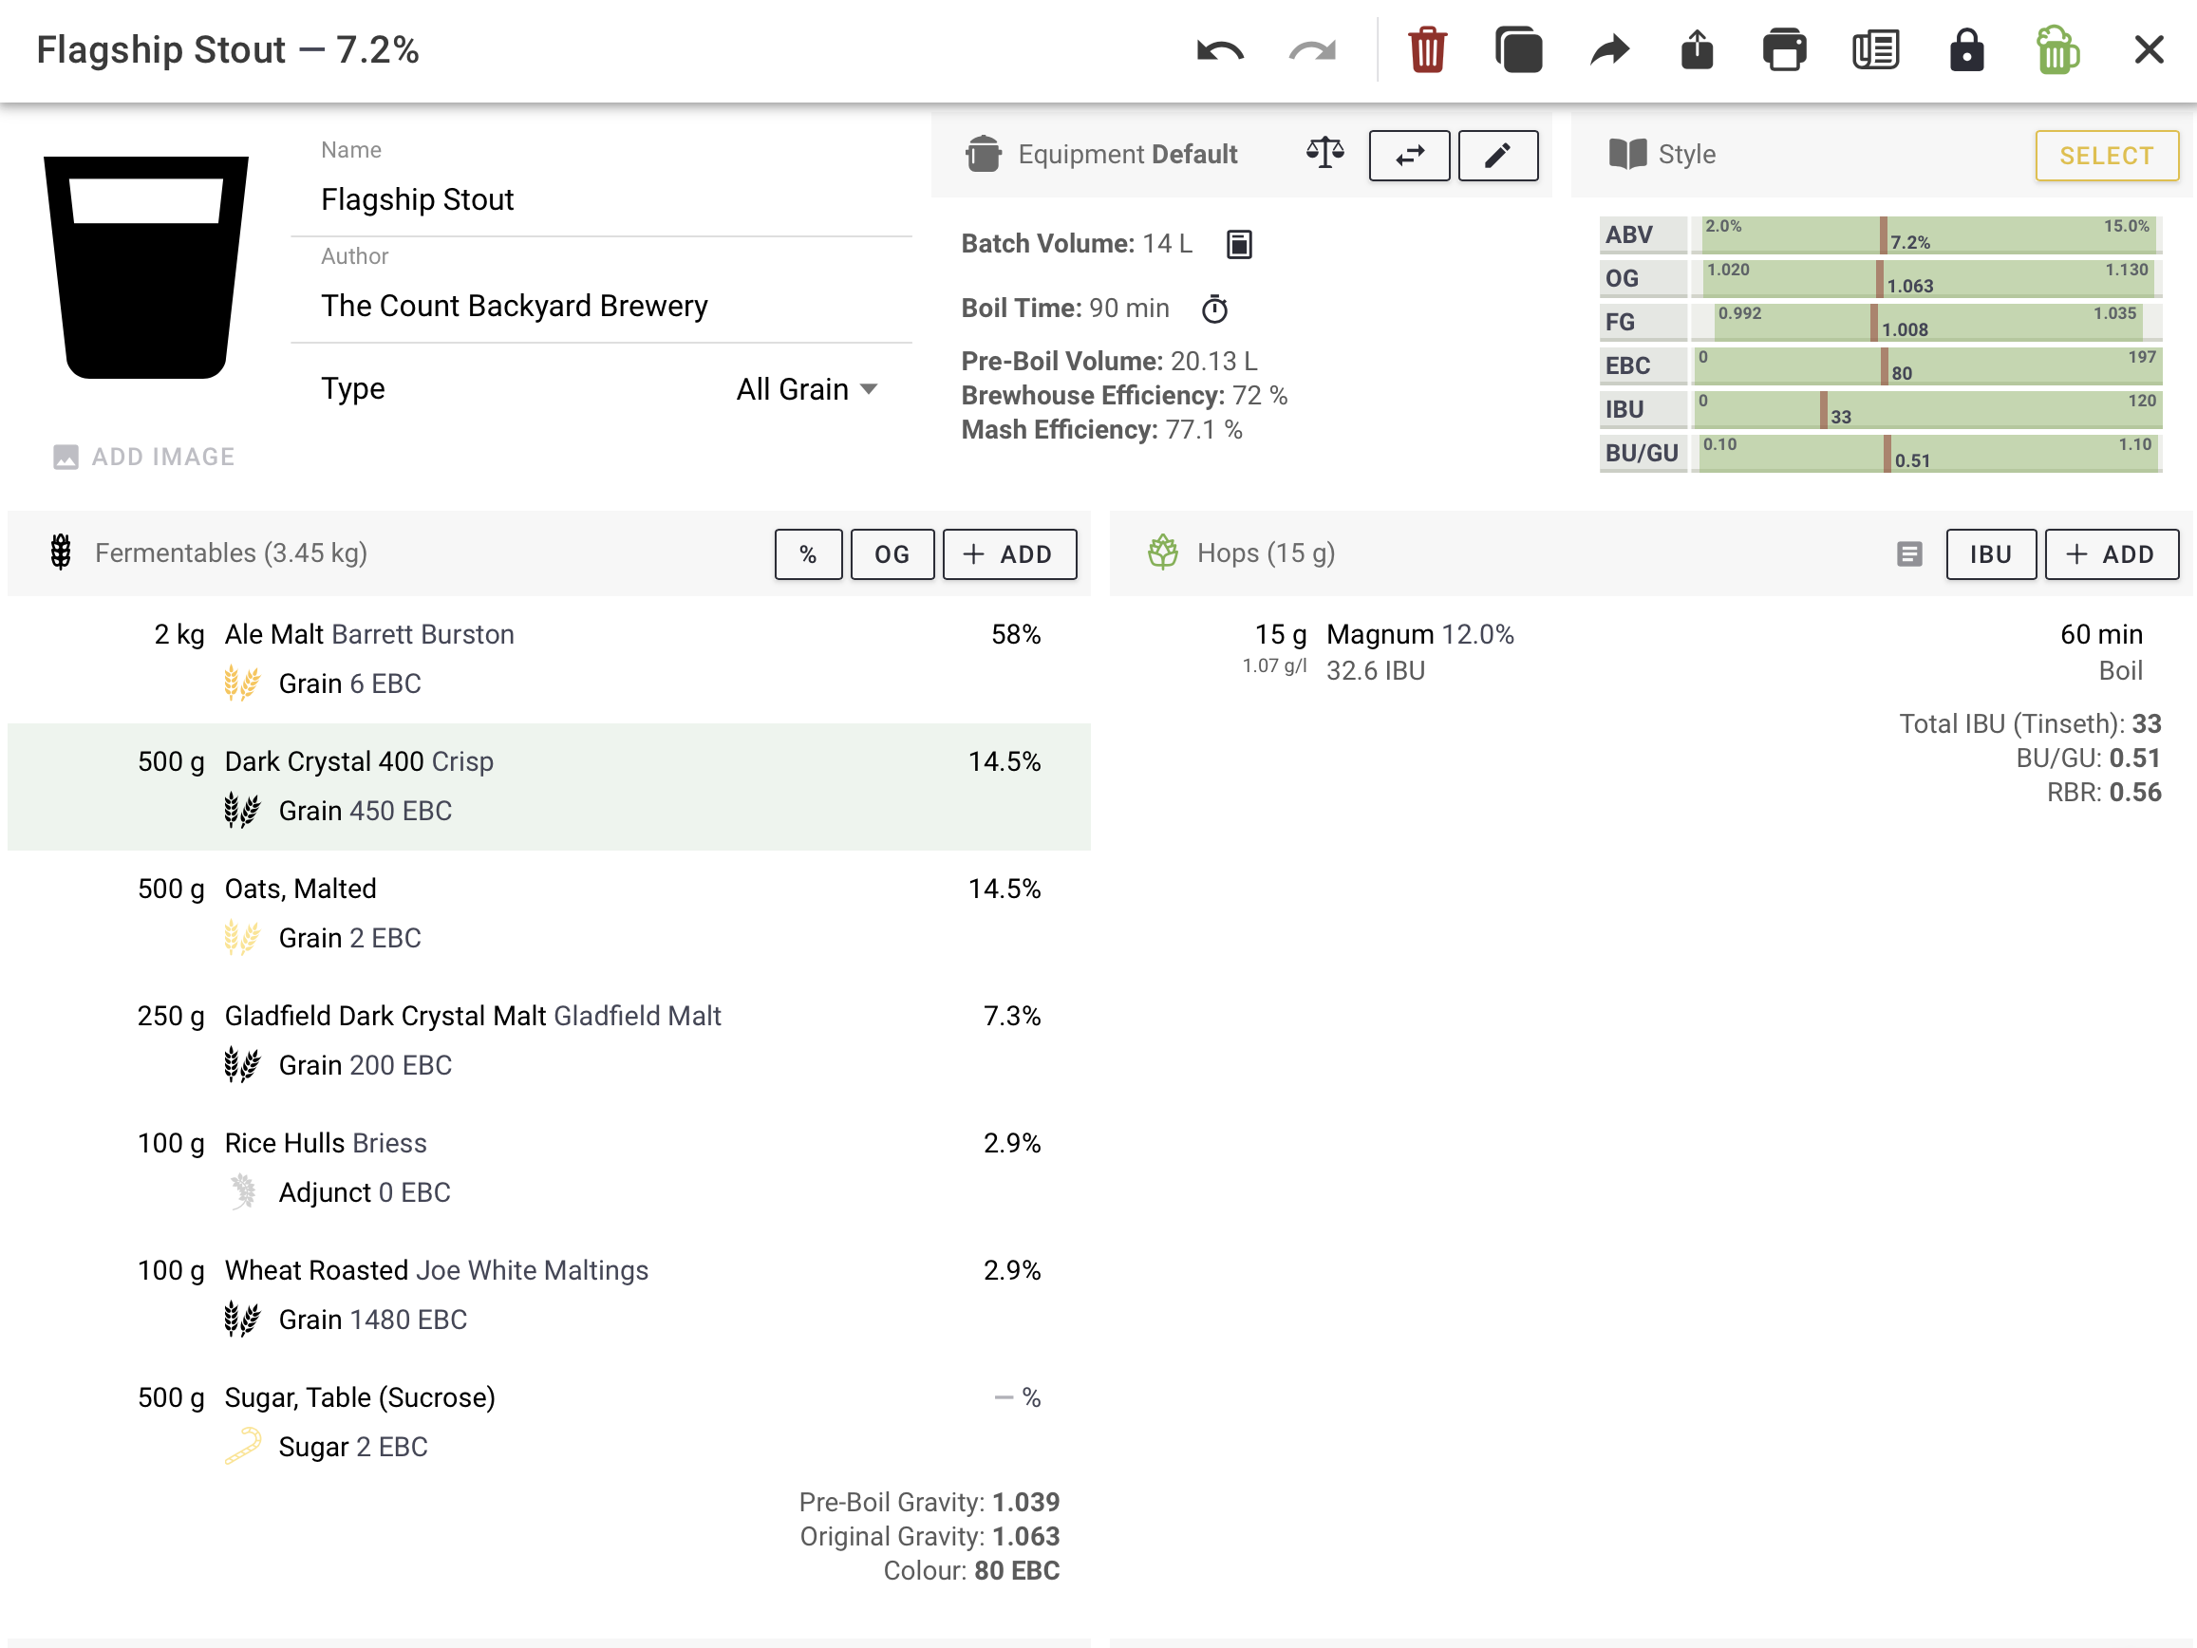Click the print recipe icon
Viewport: 2197px width, 1648px height.
tap(1784, 49)
